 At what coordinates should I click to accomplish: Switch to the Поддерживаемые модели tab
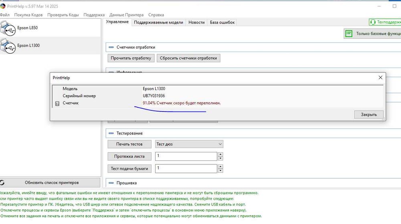(158, 22)
